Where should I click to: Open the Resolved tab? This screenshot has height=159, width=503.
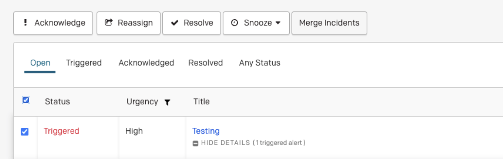(205, 63)
